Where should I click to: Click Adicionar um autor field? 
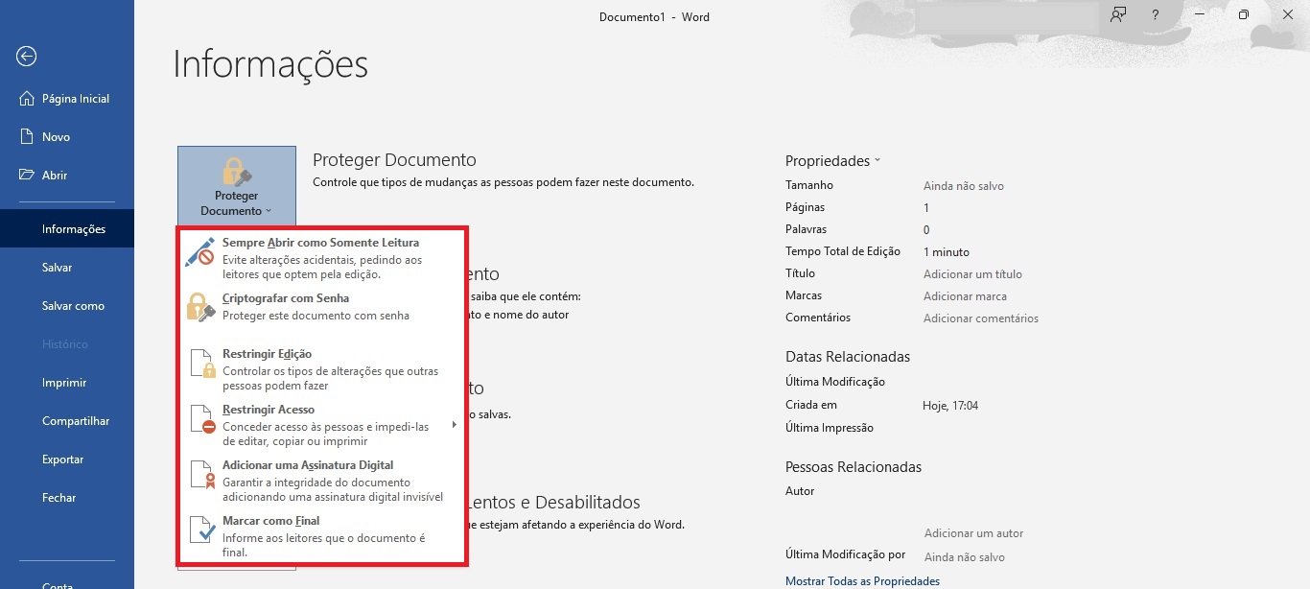tap(973, 533)
